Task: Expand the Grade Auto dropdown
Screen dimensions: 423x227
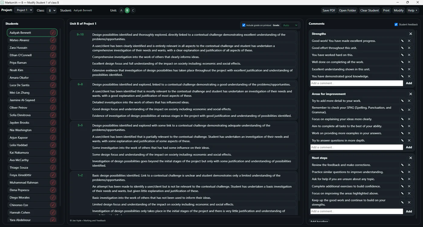Action: [290, 25]
